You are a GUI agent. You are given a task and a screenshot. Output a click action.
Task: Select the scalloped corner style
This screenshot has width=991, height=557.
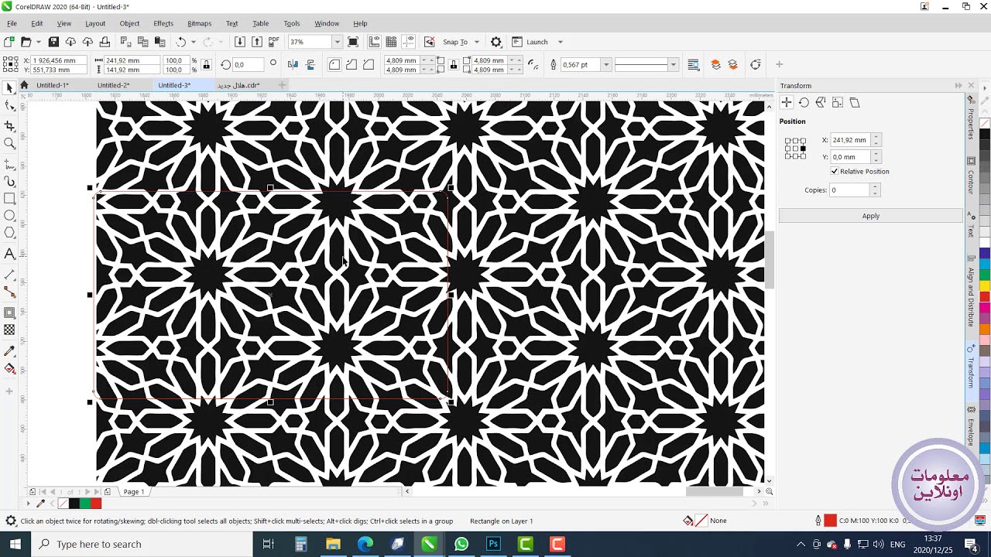point(351,65)
